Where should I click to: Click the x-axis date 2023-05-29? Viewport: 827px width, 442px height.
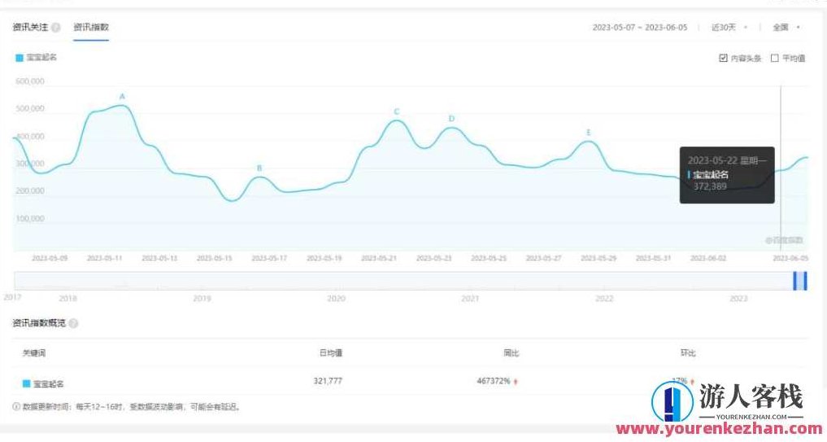[x=598, y=258]
